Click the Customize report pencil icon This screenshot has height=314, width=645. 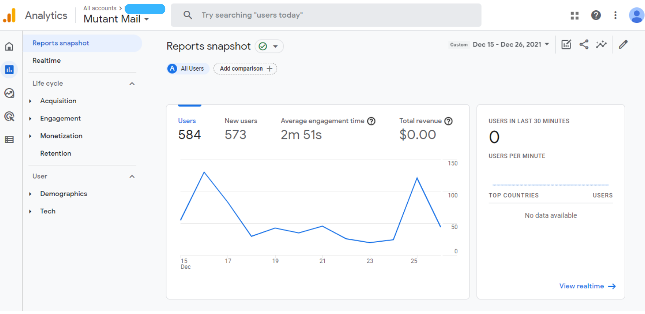pos(623,44)
